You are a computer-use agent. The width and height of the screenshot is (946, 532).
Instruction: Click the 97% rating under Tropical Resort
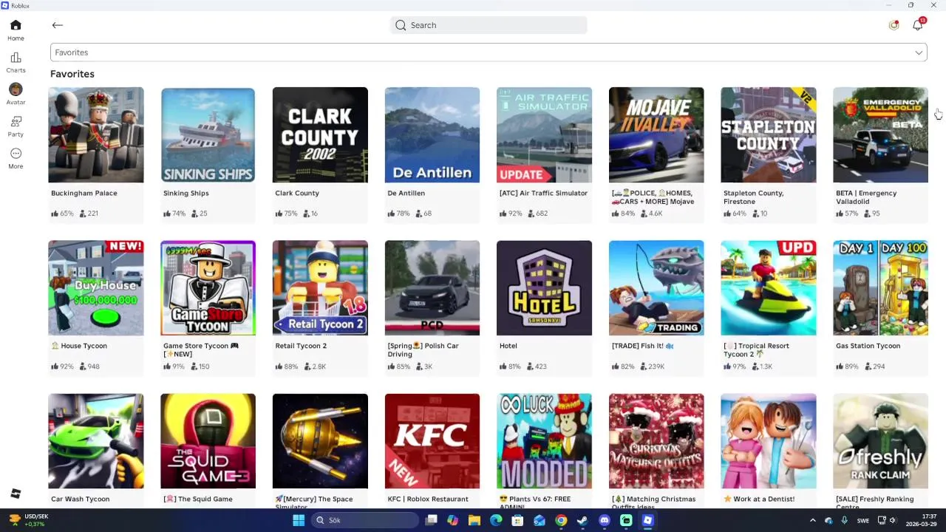point(735,366)
